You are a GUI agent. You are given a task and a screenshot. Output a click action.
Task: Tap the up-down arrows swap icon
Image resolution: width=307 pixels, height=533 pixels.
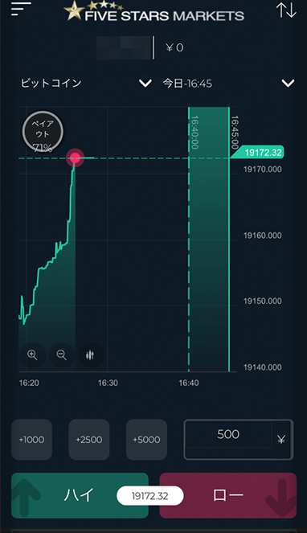click(286, 10)
